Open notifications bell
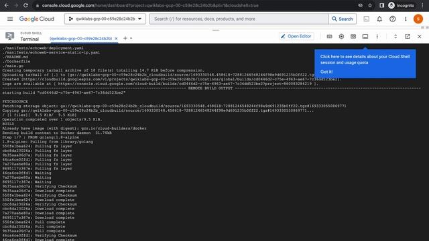The height and width of the screenshot is (241, 429). [x=379, y=19]
